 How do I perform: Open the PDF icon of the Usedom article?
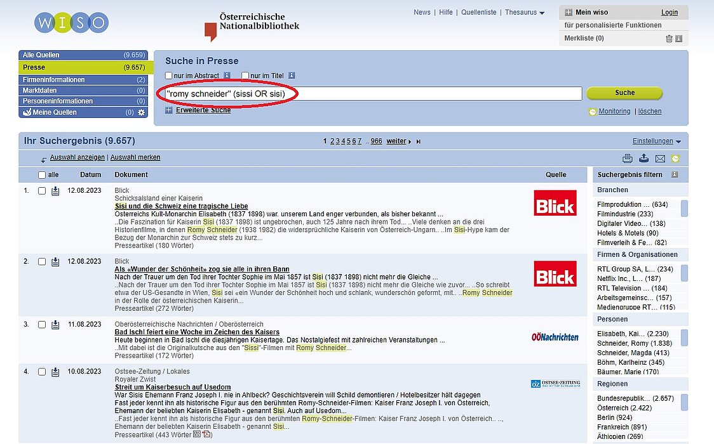tap(206, 434)
